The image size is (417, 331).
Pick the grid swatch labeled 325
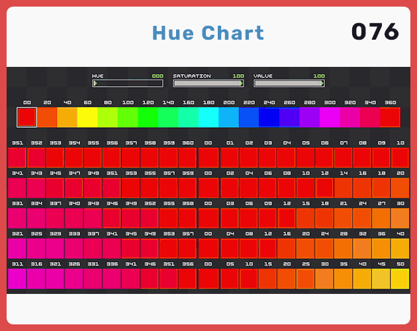36,248
